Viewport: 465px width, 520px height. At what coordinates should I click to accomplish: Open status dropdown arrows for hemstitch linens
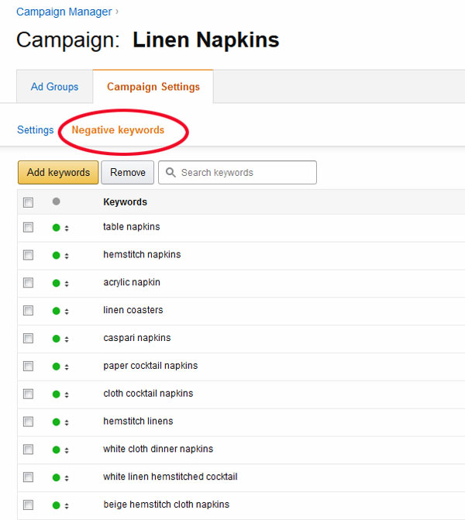point(67,422)
